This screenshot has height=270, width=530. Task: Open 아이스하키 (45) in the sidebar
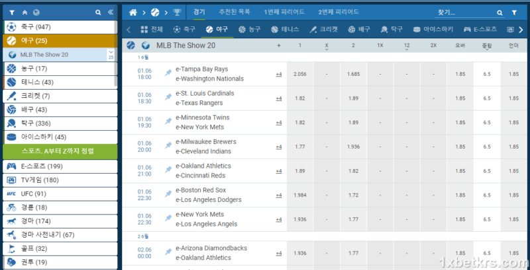click(60, 137)
